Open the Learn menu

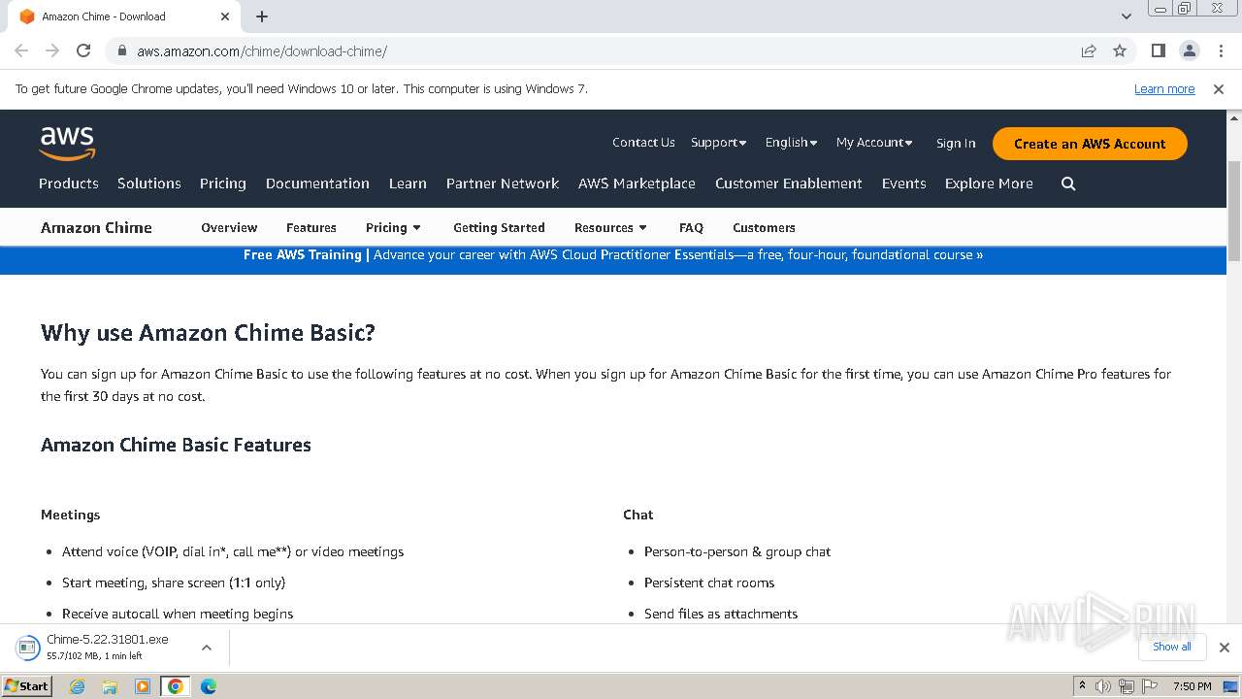click(408, 183)
